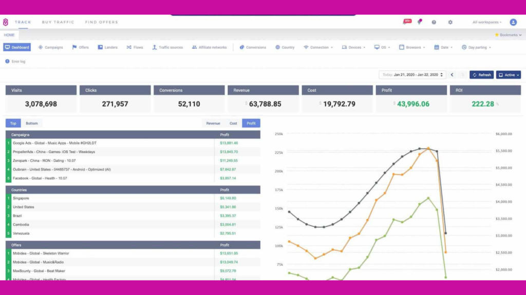Click the Visits stat card
526x295 pixels.
[41, 99]
